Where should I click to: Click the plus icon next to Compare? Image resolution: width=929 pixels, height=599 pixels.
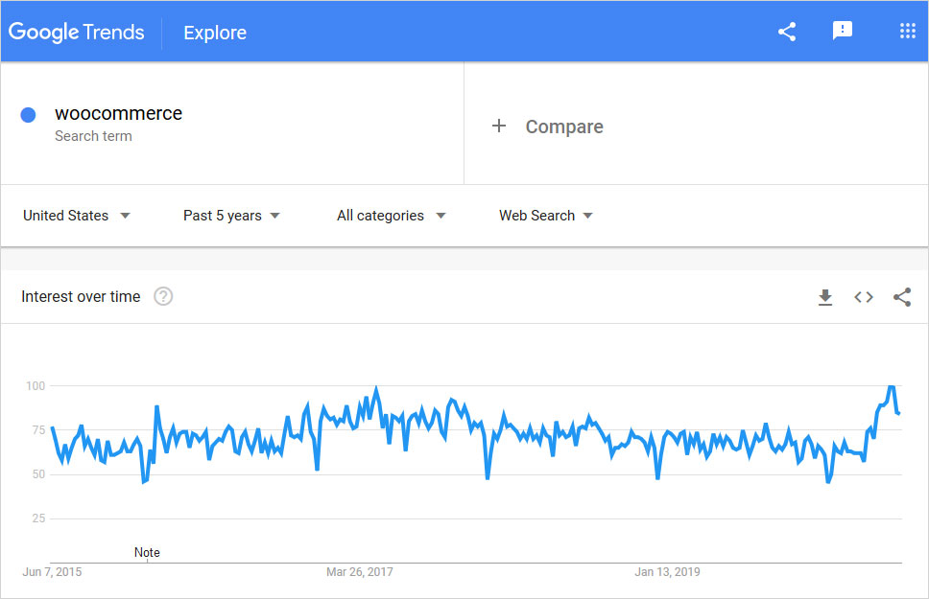point(498,127)
